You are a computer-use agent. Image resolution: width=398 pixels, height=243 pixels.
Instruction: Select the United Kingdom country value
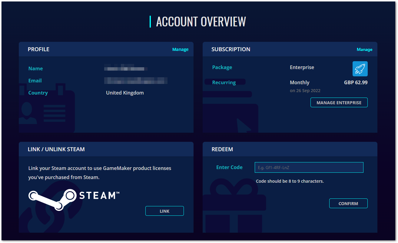coord(125,93)
